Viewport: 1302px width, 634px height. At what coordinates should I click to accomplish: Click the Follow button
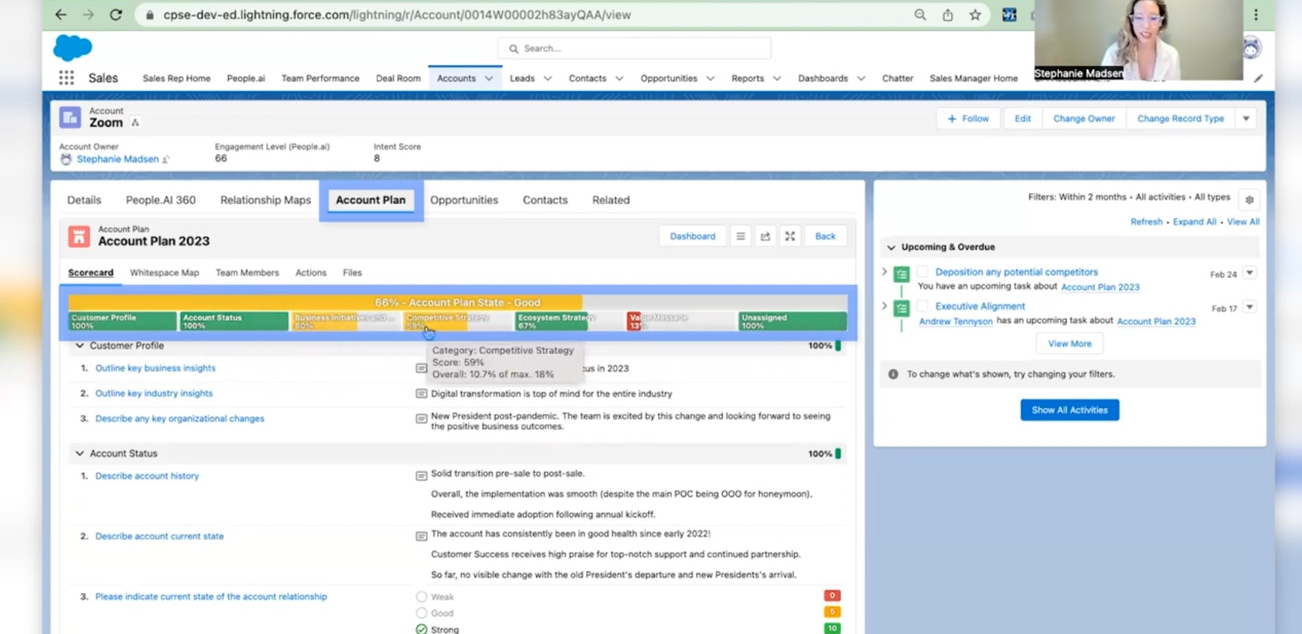(968, 118)
